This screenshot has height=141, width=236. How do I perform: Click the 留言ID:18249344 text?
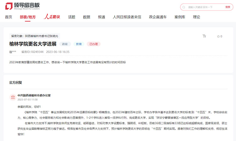coord(32,52)
